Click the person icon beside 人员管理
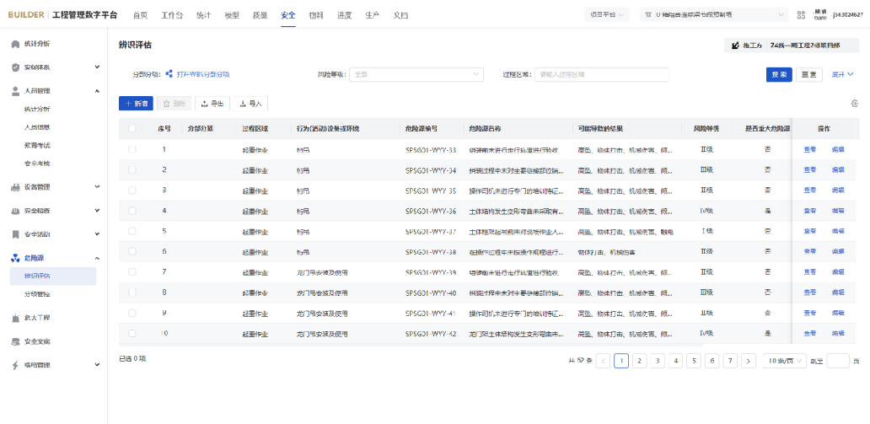Image resolution: width=870 pixels, height=424 pixels. click(16, 91)
